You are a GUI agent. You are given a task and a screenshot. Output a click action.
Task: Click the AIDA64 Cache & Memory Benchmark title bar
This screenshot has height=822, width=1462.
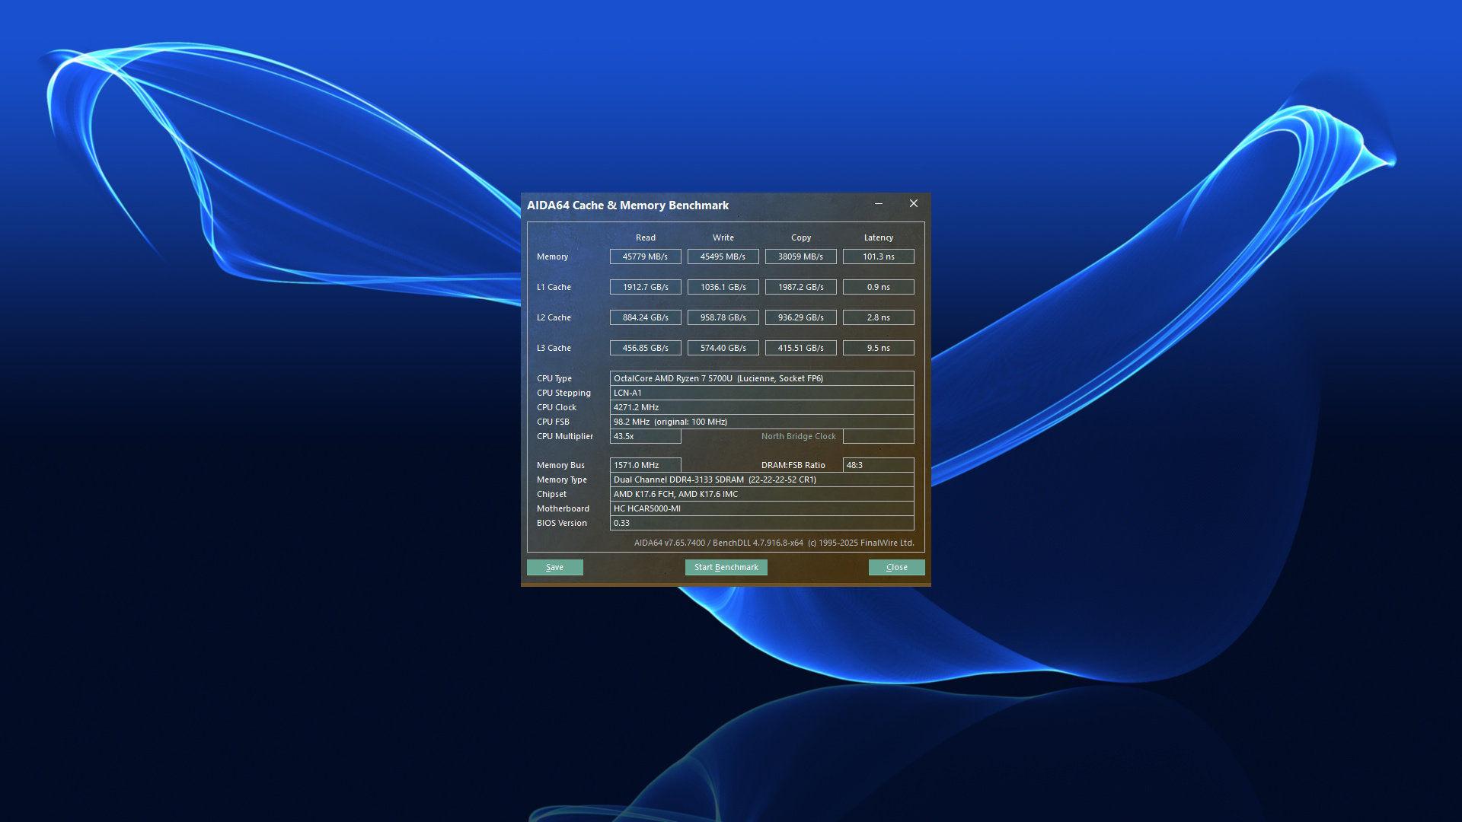point(685,205)
